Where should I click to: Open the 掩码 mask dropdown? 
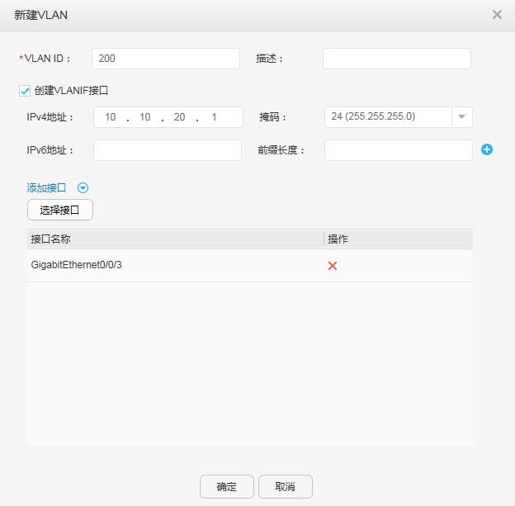461,117
